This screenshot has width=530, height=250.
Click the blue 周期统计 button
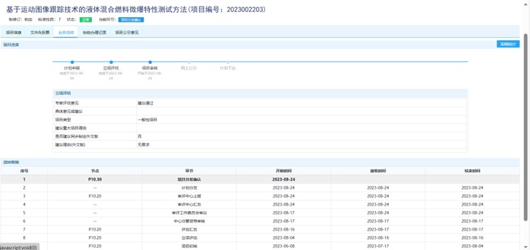[x=508, y=44]
